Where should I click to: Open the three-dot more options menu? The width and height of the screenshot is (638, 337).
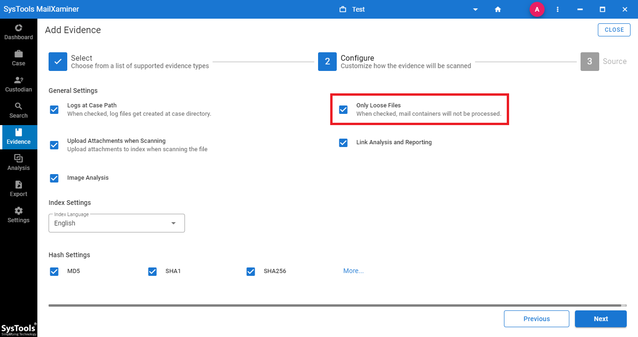coord(558,9)
